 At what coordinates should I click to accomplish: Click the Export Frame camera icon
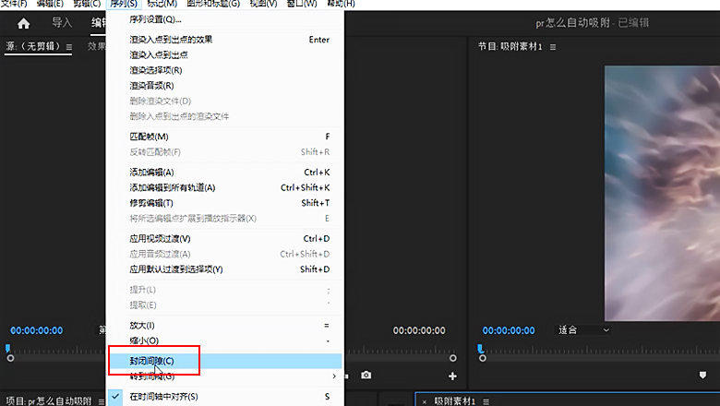pyautogui.click(x=366, y=376)
